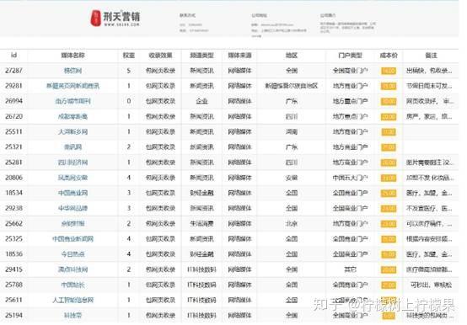Click the orange price badge in row 27287
Screen dimensions: 467x325
tap(389, 71)
